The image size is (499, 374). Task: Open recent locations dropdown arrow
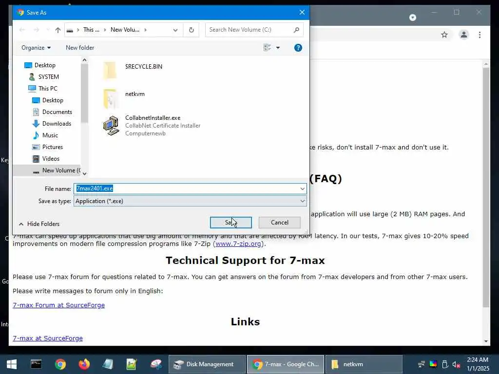(48, 30)
